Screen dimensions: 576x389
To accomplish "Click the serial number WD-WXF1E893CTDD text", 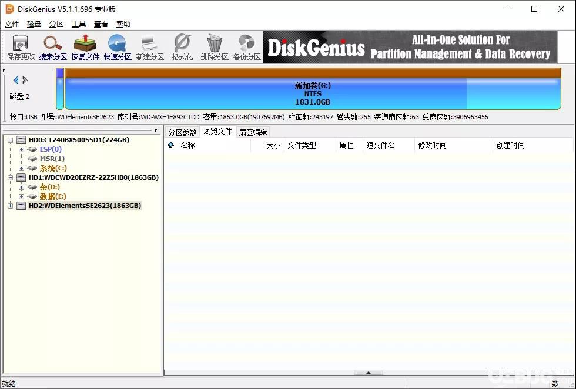I will [x=170, y=117].
